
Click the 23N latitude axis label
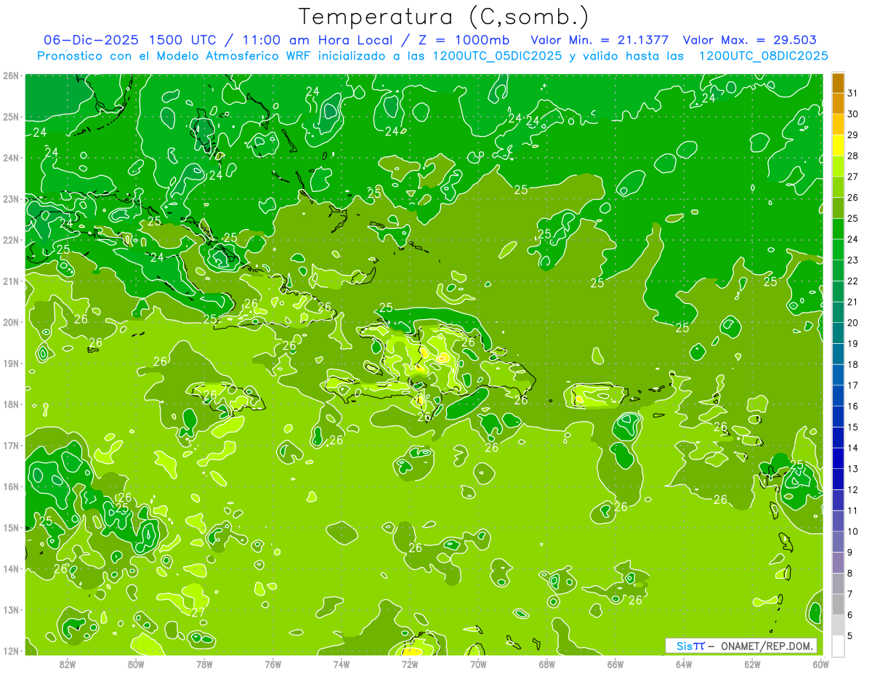tap(10, 199)
